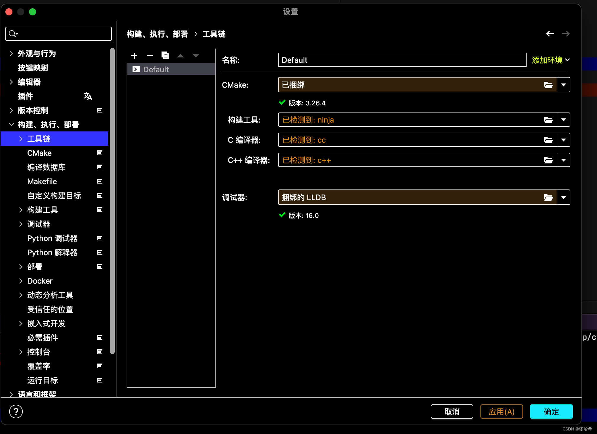Browse for a CMake executable via folder icon

pos(548,85)
